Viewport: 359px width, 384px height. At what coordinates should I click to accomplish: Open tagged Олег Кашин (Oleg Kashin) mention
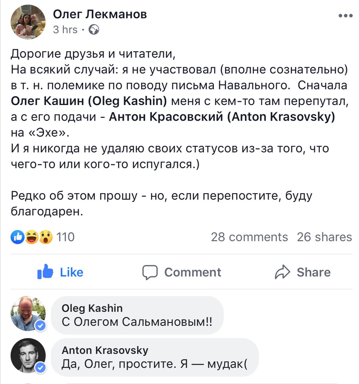(89, 101)
